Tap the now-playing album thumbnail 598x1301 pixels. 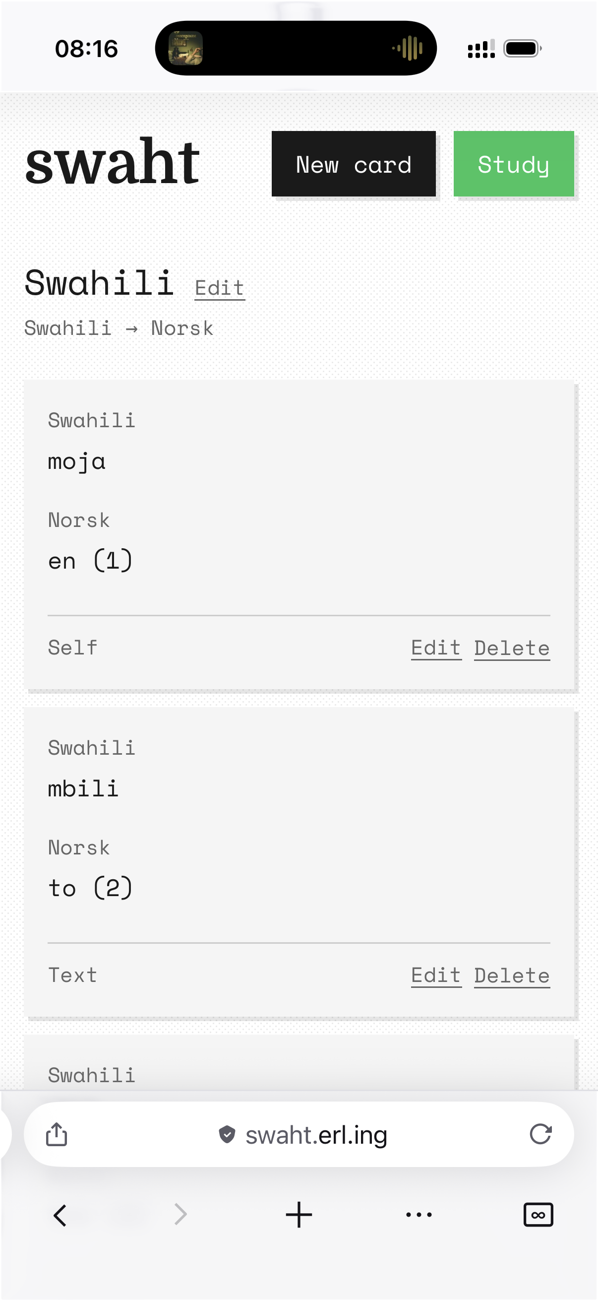[186, 49]
